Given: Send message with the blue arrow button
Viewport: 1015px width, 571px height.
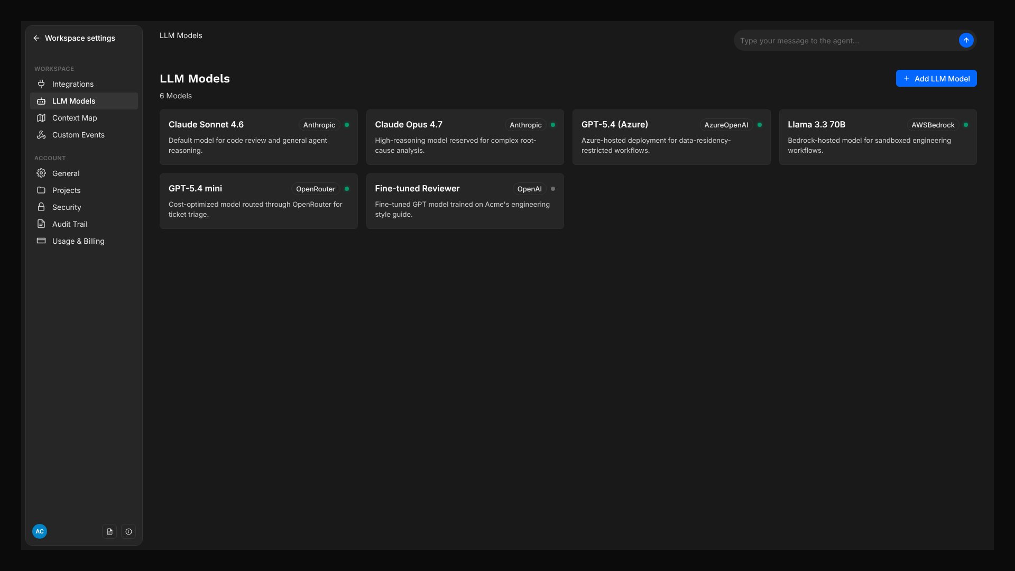Looking at the screenshot, I should 966,40.
